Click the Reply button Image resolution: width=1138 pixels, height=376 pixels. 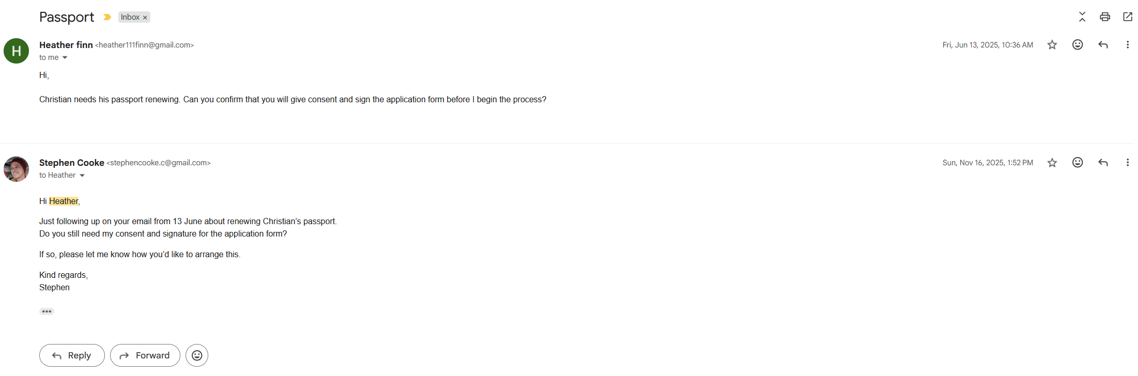(x=72, y=355)
